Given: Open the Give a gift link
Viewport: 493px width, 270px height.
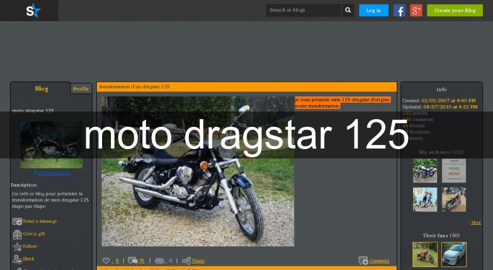Looking at the screenshot, I should 34,234.
